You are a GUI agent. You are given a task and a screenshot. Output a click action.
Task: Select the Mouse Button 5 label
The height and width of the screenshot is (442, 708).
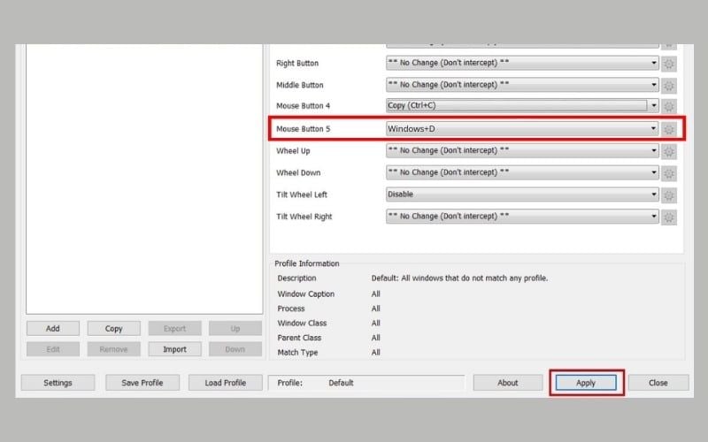tap(303, 129)
